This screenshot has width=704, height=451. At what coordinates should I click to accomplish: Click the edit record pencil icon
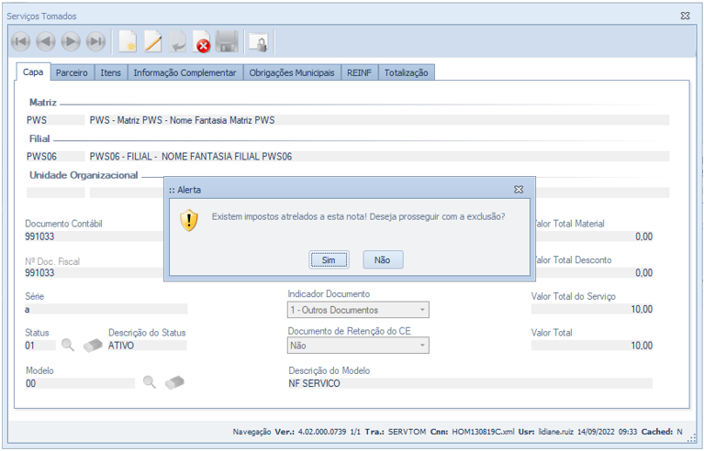point(152,41)
